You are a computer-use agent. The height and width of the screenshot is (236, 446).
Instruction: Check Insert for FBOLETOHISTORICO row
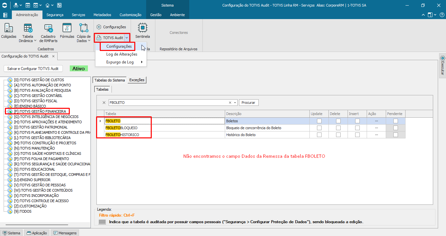point(357,135)
